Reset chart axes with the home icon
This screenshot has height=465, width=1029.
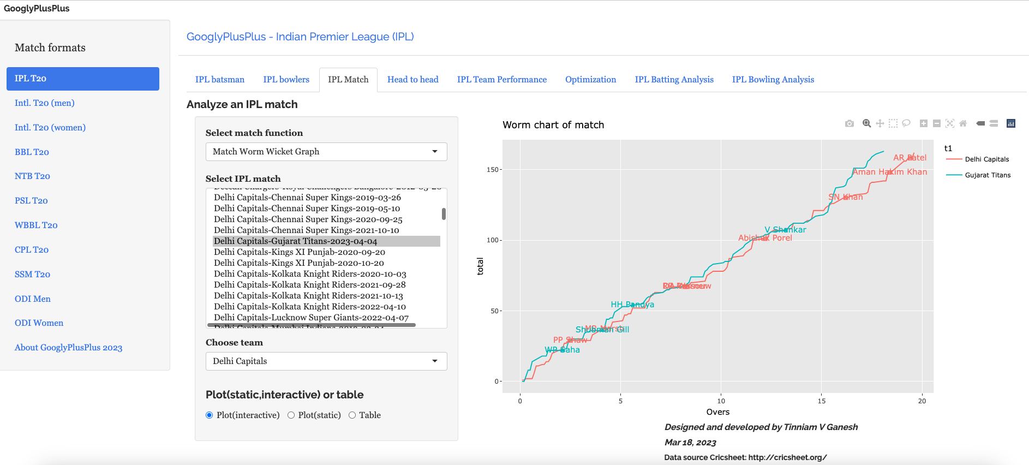click(963, 124)
